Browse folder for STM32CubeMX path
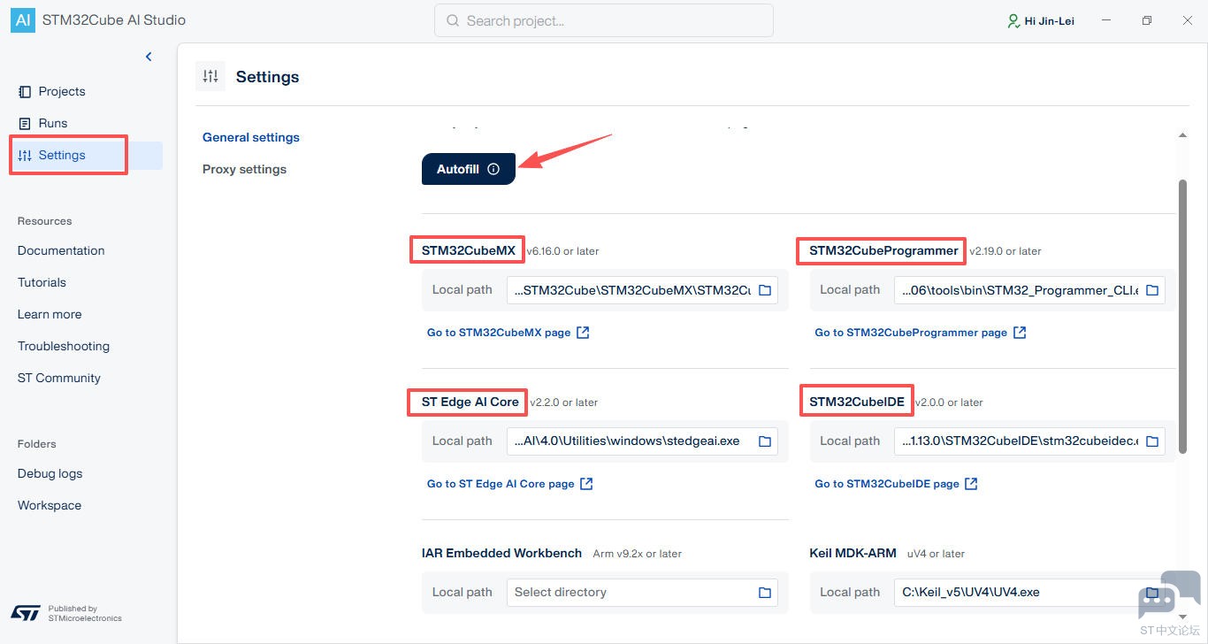This screenshot has width=1208, height=644. pos(765,289)
